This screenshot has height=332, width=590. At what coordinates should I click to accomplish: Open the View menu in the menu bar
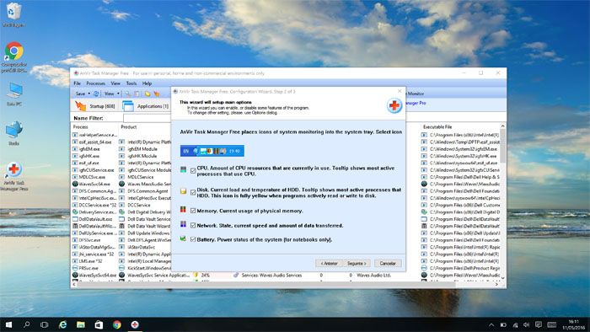115,83
